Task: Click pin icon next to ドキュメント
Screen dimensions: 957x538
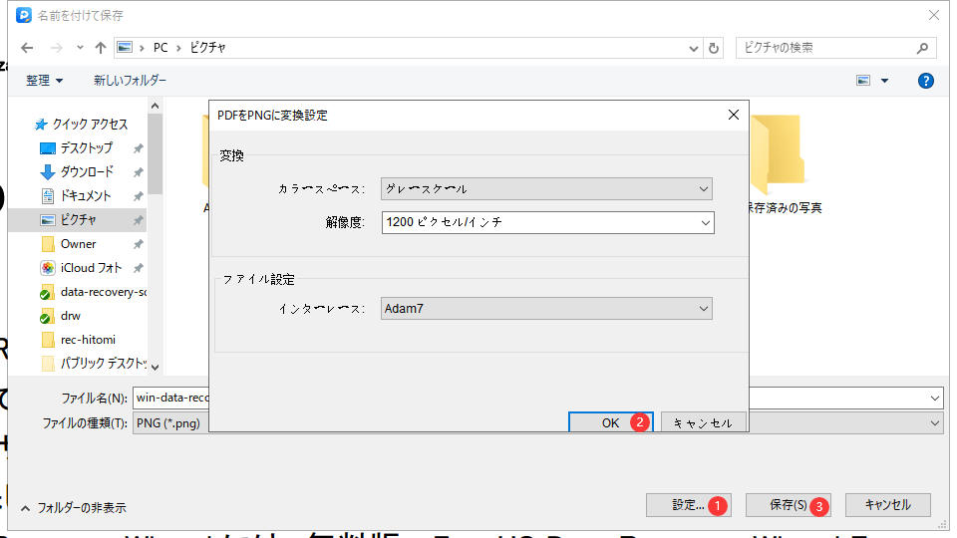Action: [138, 196]
